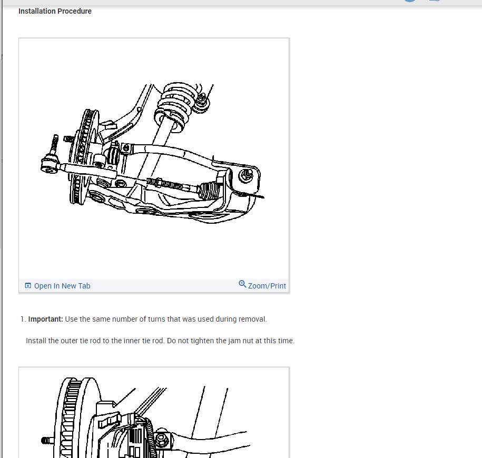
Task: Click the magnifier icon beside Zoom/Print
Action: pos(242,284)
